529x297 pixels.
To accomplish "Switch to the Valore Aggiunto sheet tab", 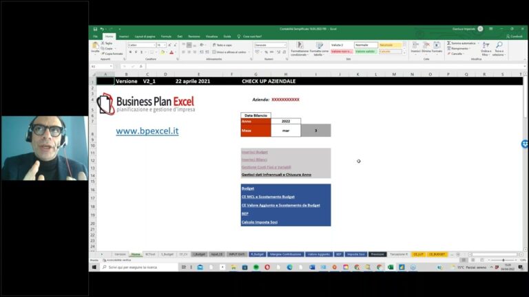I will (x=318, y=254).
